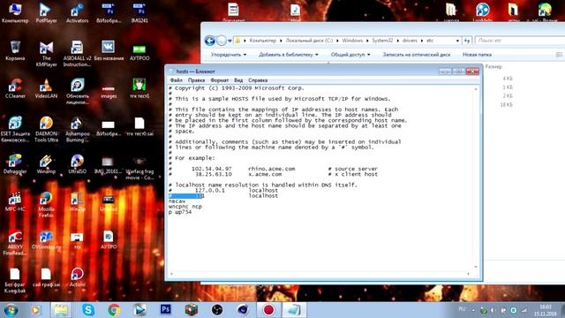Show hidden tray icons arrow in taskbar
The image size is (565, 318).
point(473,310)
